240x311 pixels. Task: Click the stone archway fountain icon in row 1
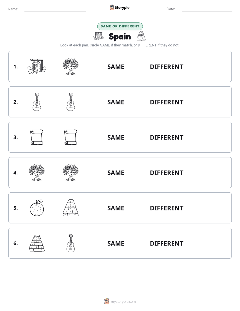pyautogui.click(x=37, y=66)
